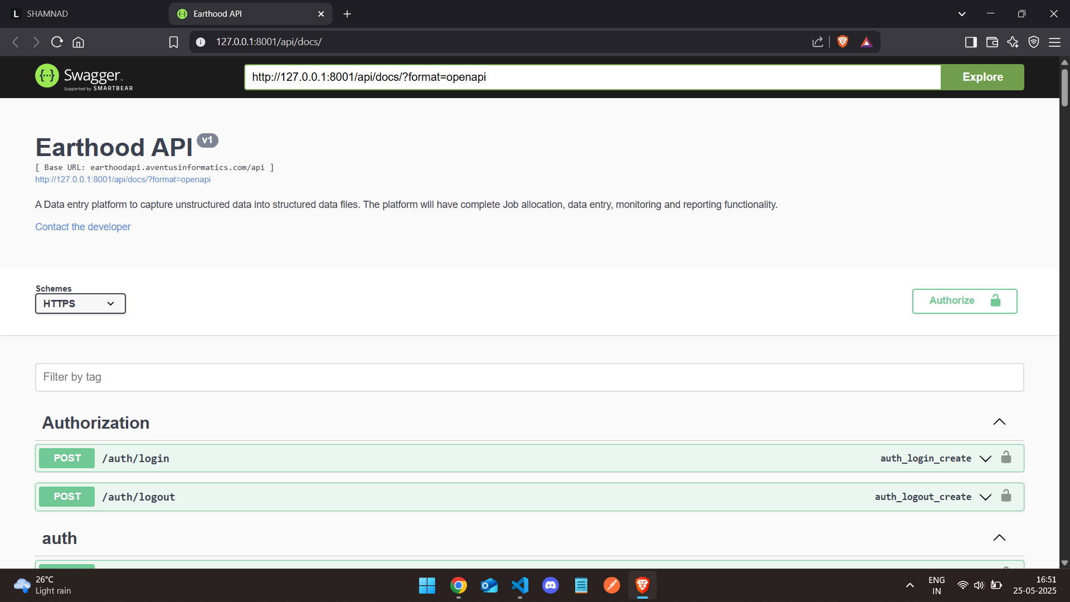Viewport: 1070px width, 602px height.
Task: Click the Brave VPN shield icon
Action: (x=1034, y=42)
